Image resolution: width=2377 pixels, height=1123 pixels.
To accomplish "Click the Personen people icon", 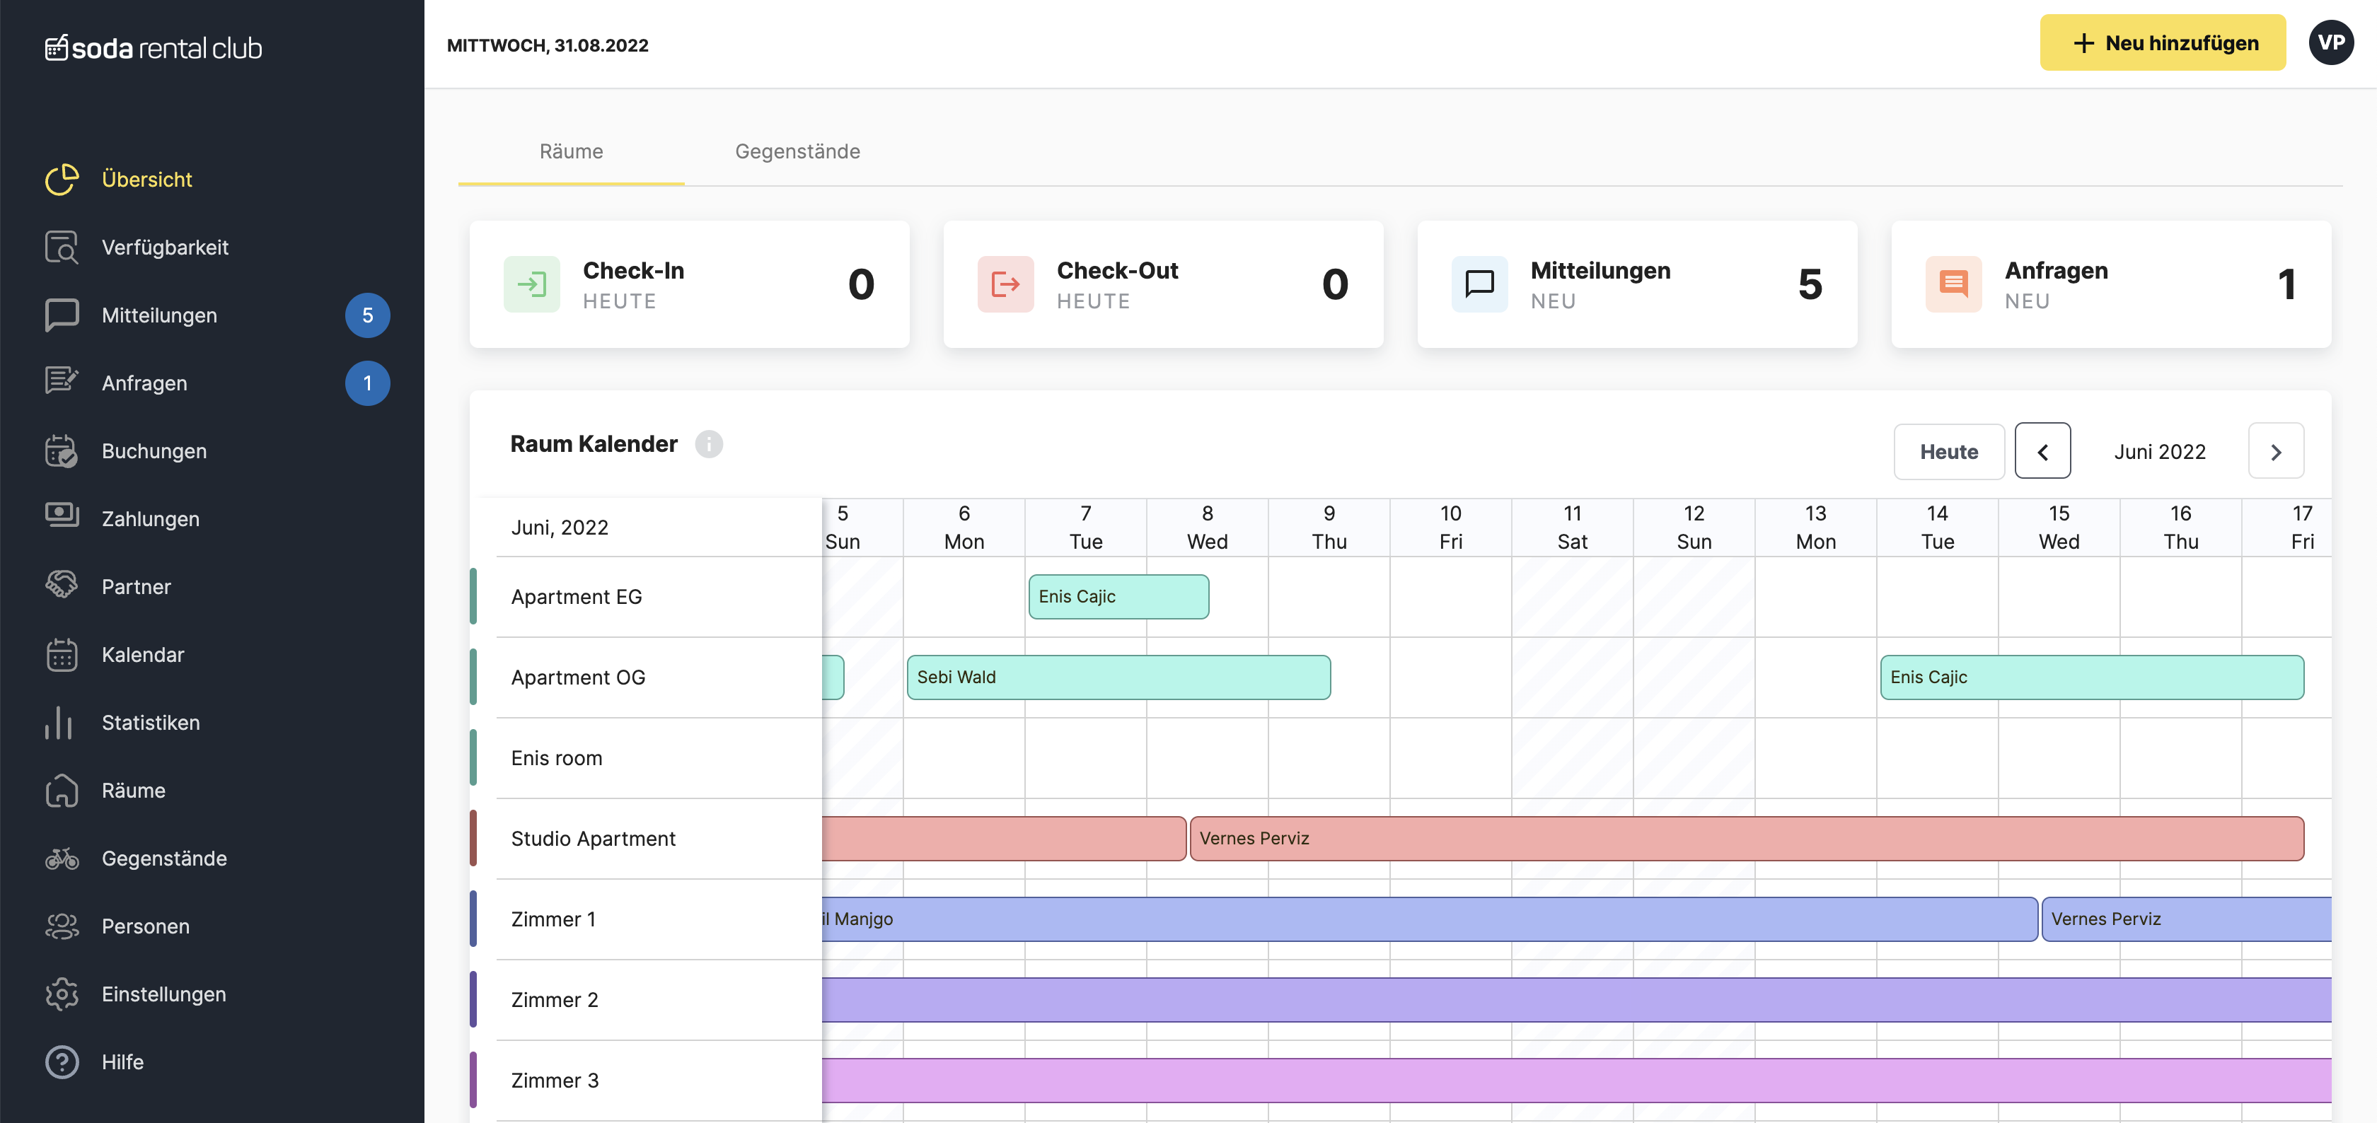I will (62, 926).
